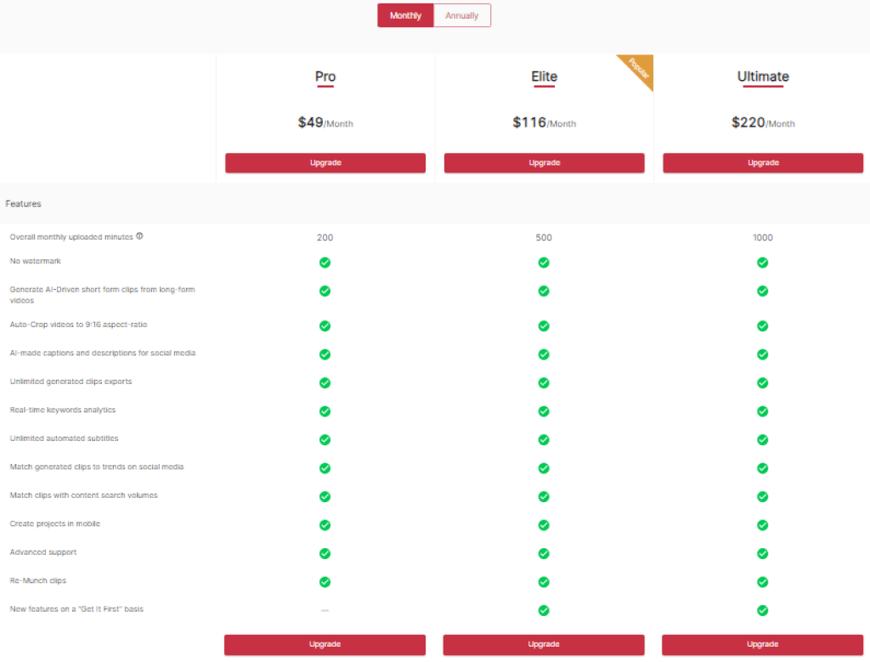The image size is (870, 662).
Task: Click Elite plan's Advanced support checkmark
Action: (544, 553)
